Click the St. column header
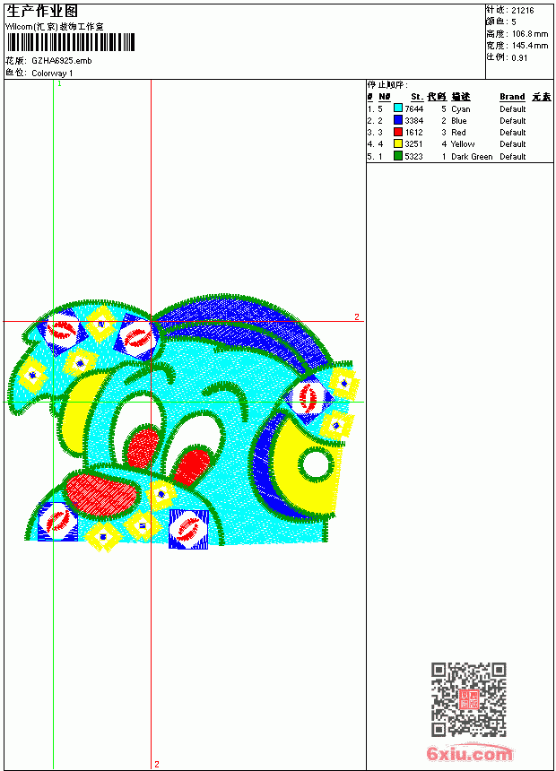The image size is (556, 771). coord(417,97)
